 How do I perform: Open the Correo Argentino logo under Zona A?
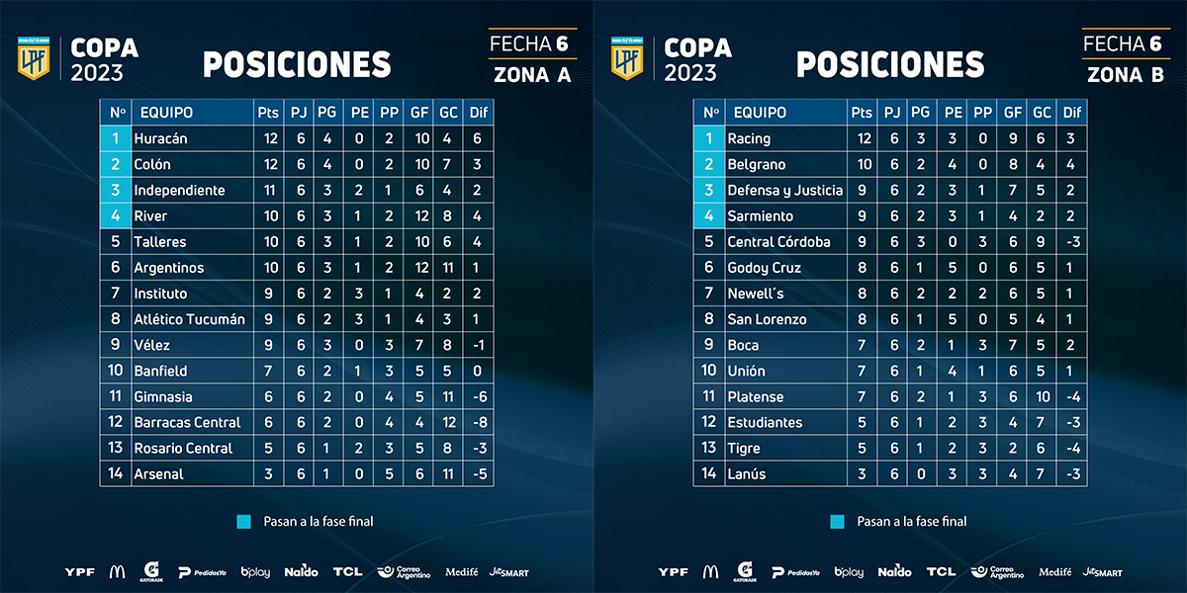point(406,571)
